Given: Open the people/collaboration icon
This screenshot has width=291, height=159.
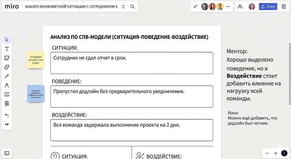Looking at the screenshot, I should click(240, 7).
